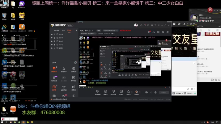Open 斗鱼直播伴侣使用教程 link in status bar
The image size is (221, 124).
click(x=60, y=99)
